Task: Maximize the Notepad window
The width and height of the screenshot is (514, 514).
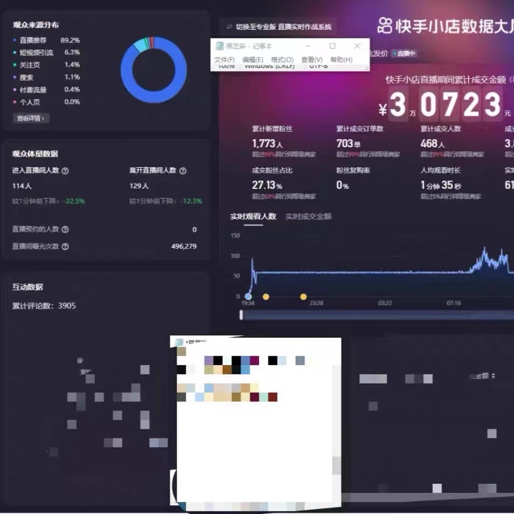Action: tap(333, 46)
